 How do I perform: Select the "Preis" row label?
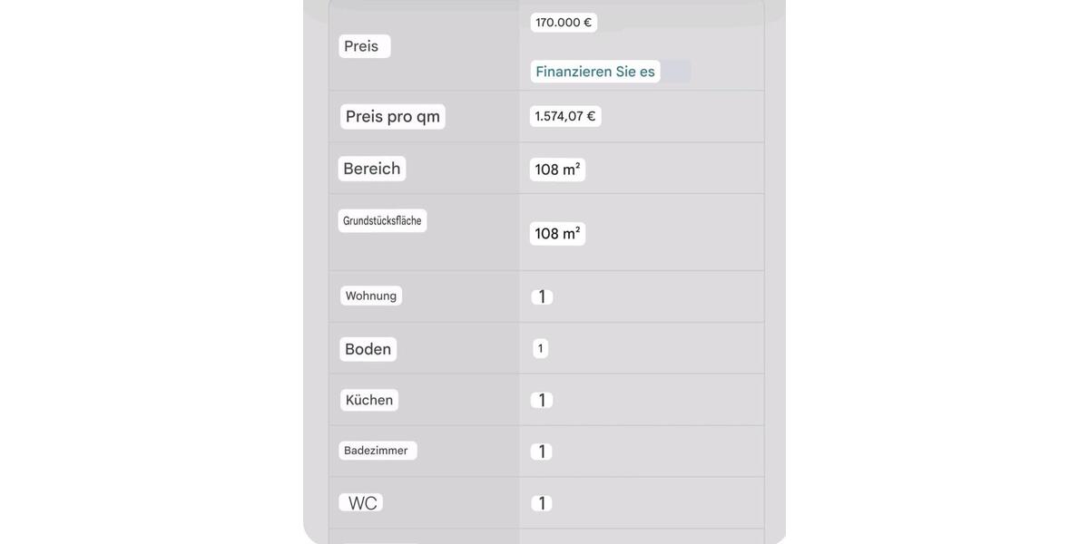point(364,46)
